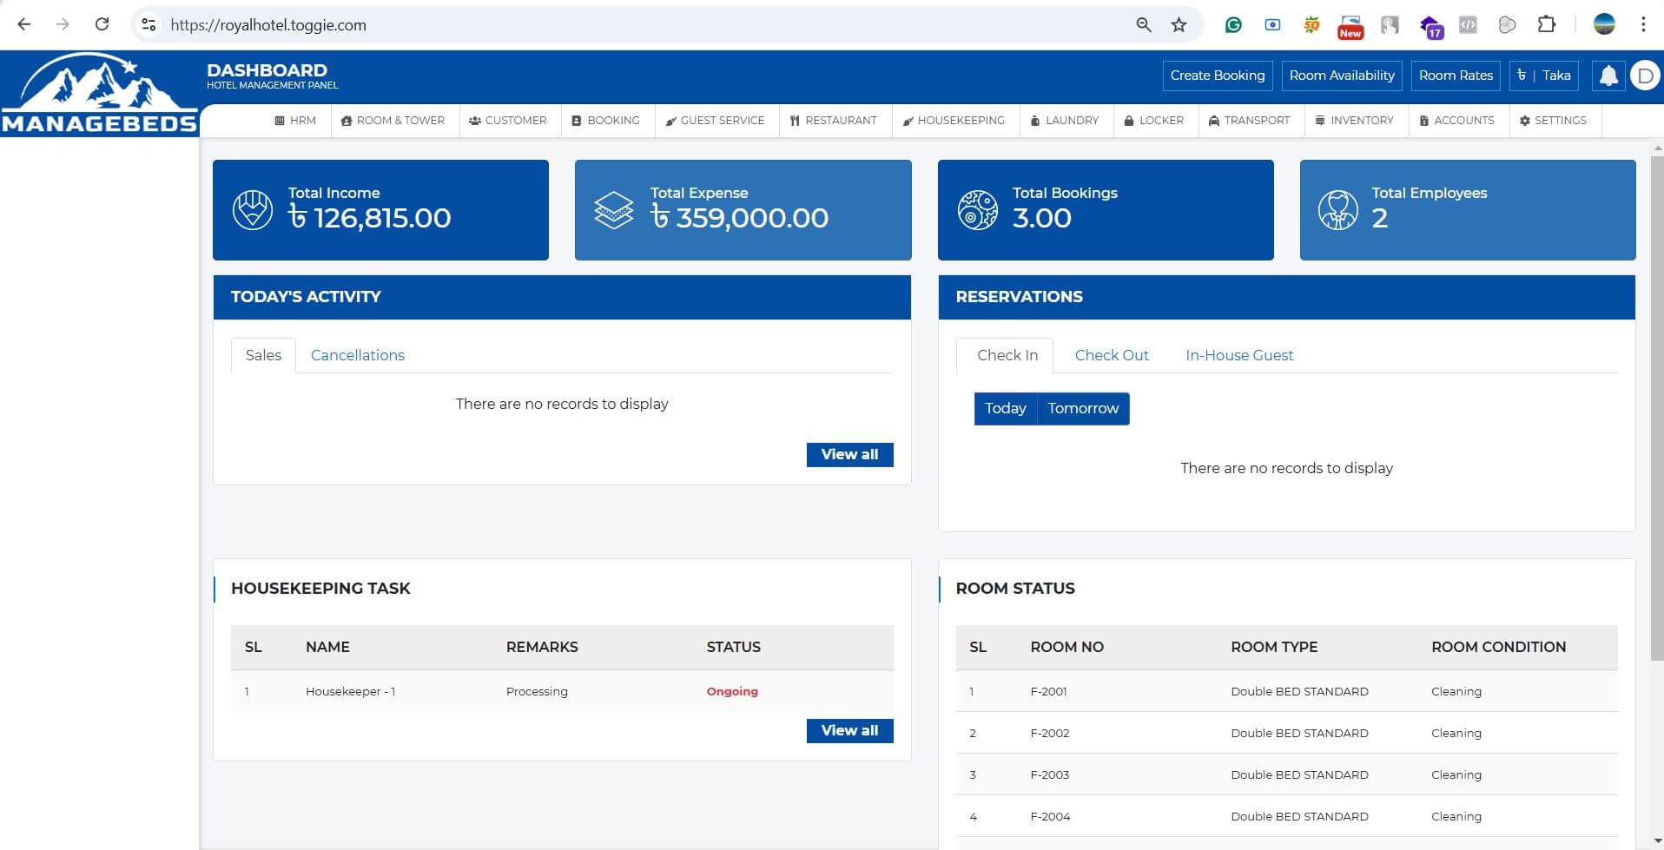The height and width of the screenshot is (850, 1664).
Task: Toggle reservations to Tomorrow
Action: point(1083,408)
